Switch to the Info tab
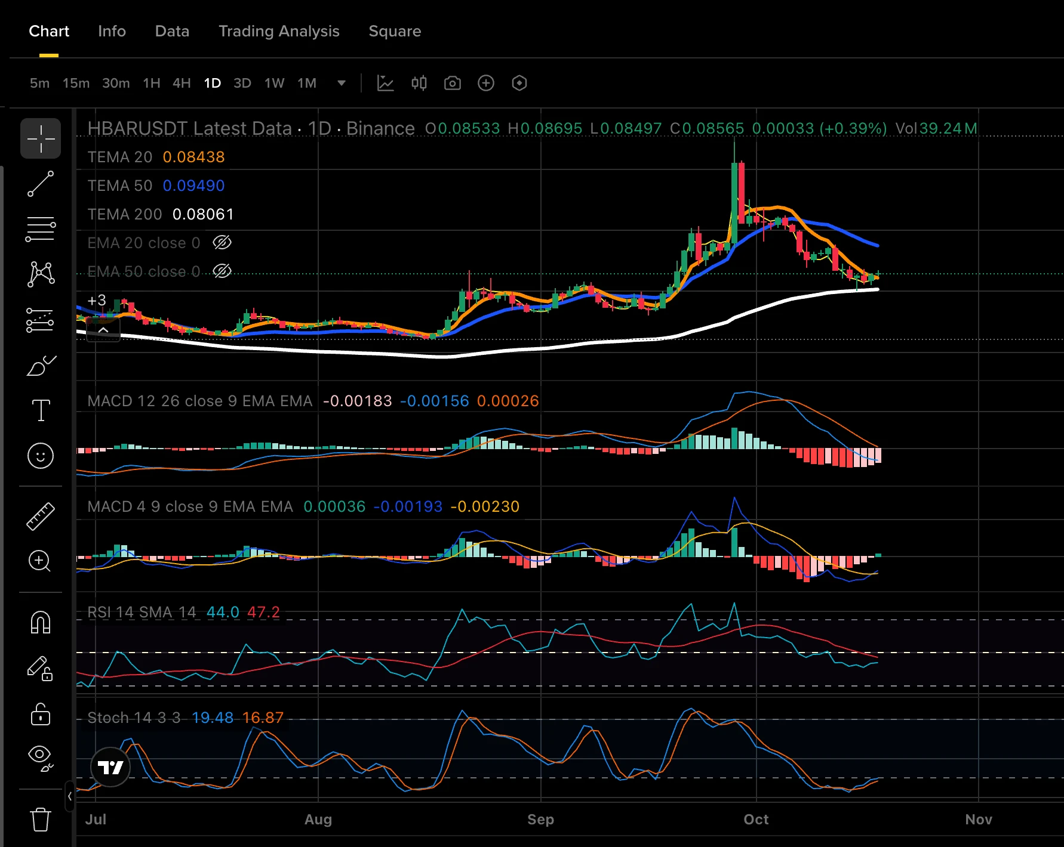1064x847 pixels. (112, 31)
